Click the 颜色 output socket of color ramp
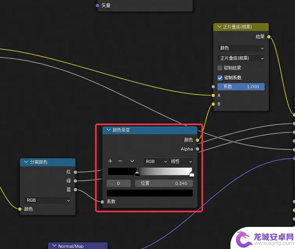295x249 pixels. [197, 140]
